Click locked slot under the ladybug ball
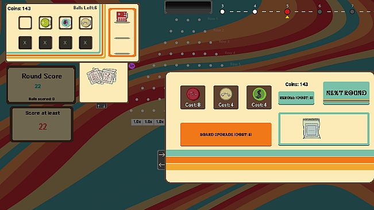Viewport: 374px width, 210px height. (65, 43)
